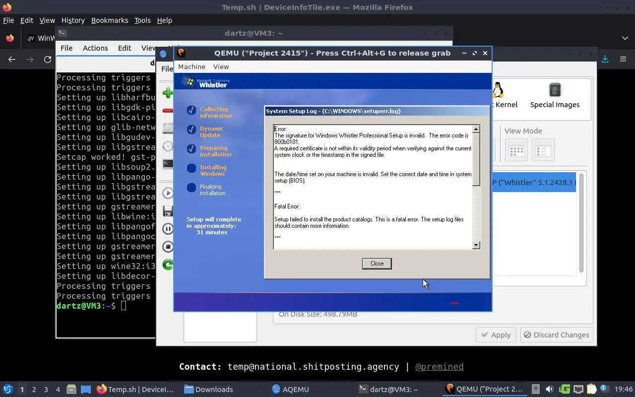Switch to Downloads window in taskbar

[x=209, y=390]
